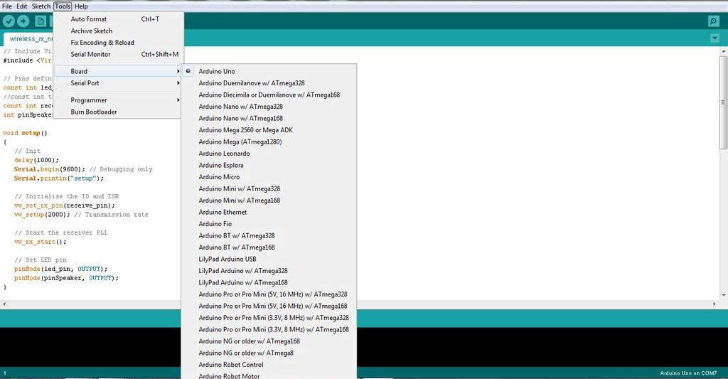Open the tab dropdown arrow at right
This screenshot has width=728, height=379.
714,38
